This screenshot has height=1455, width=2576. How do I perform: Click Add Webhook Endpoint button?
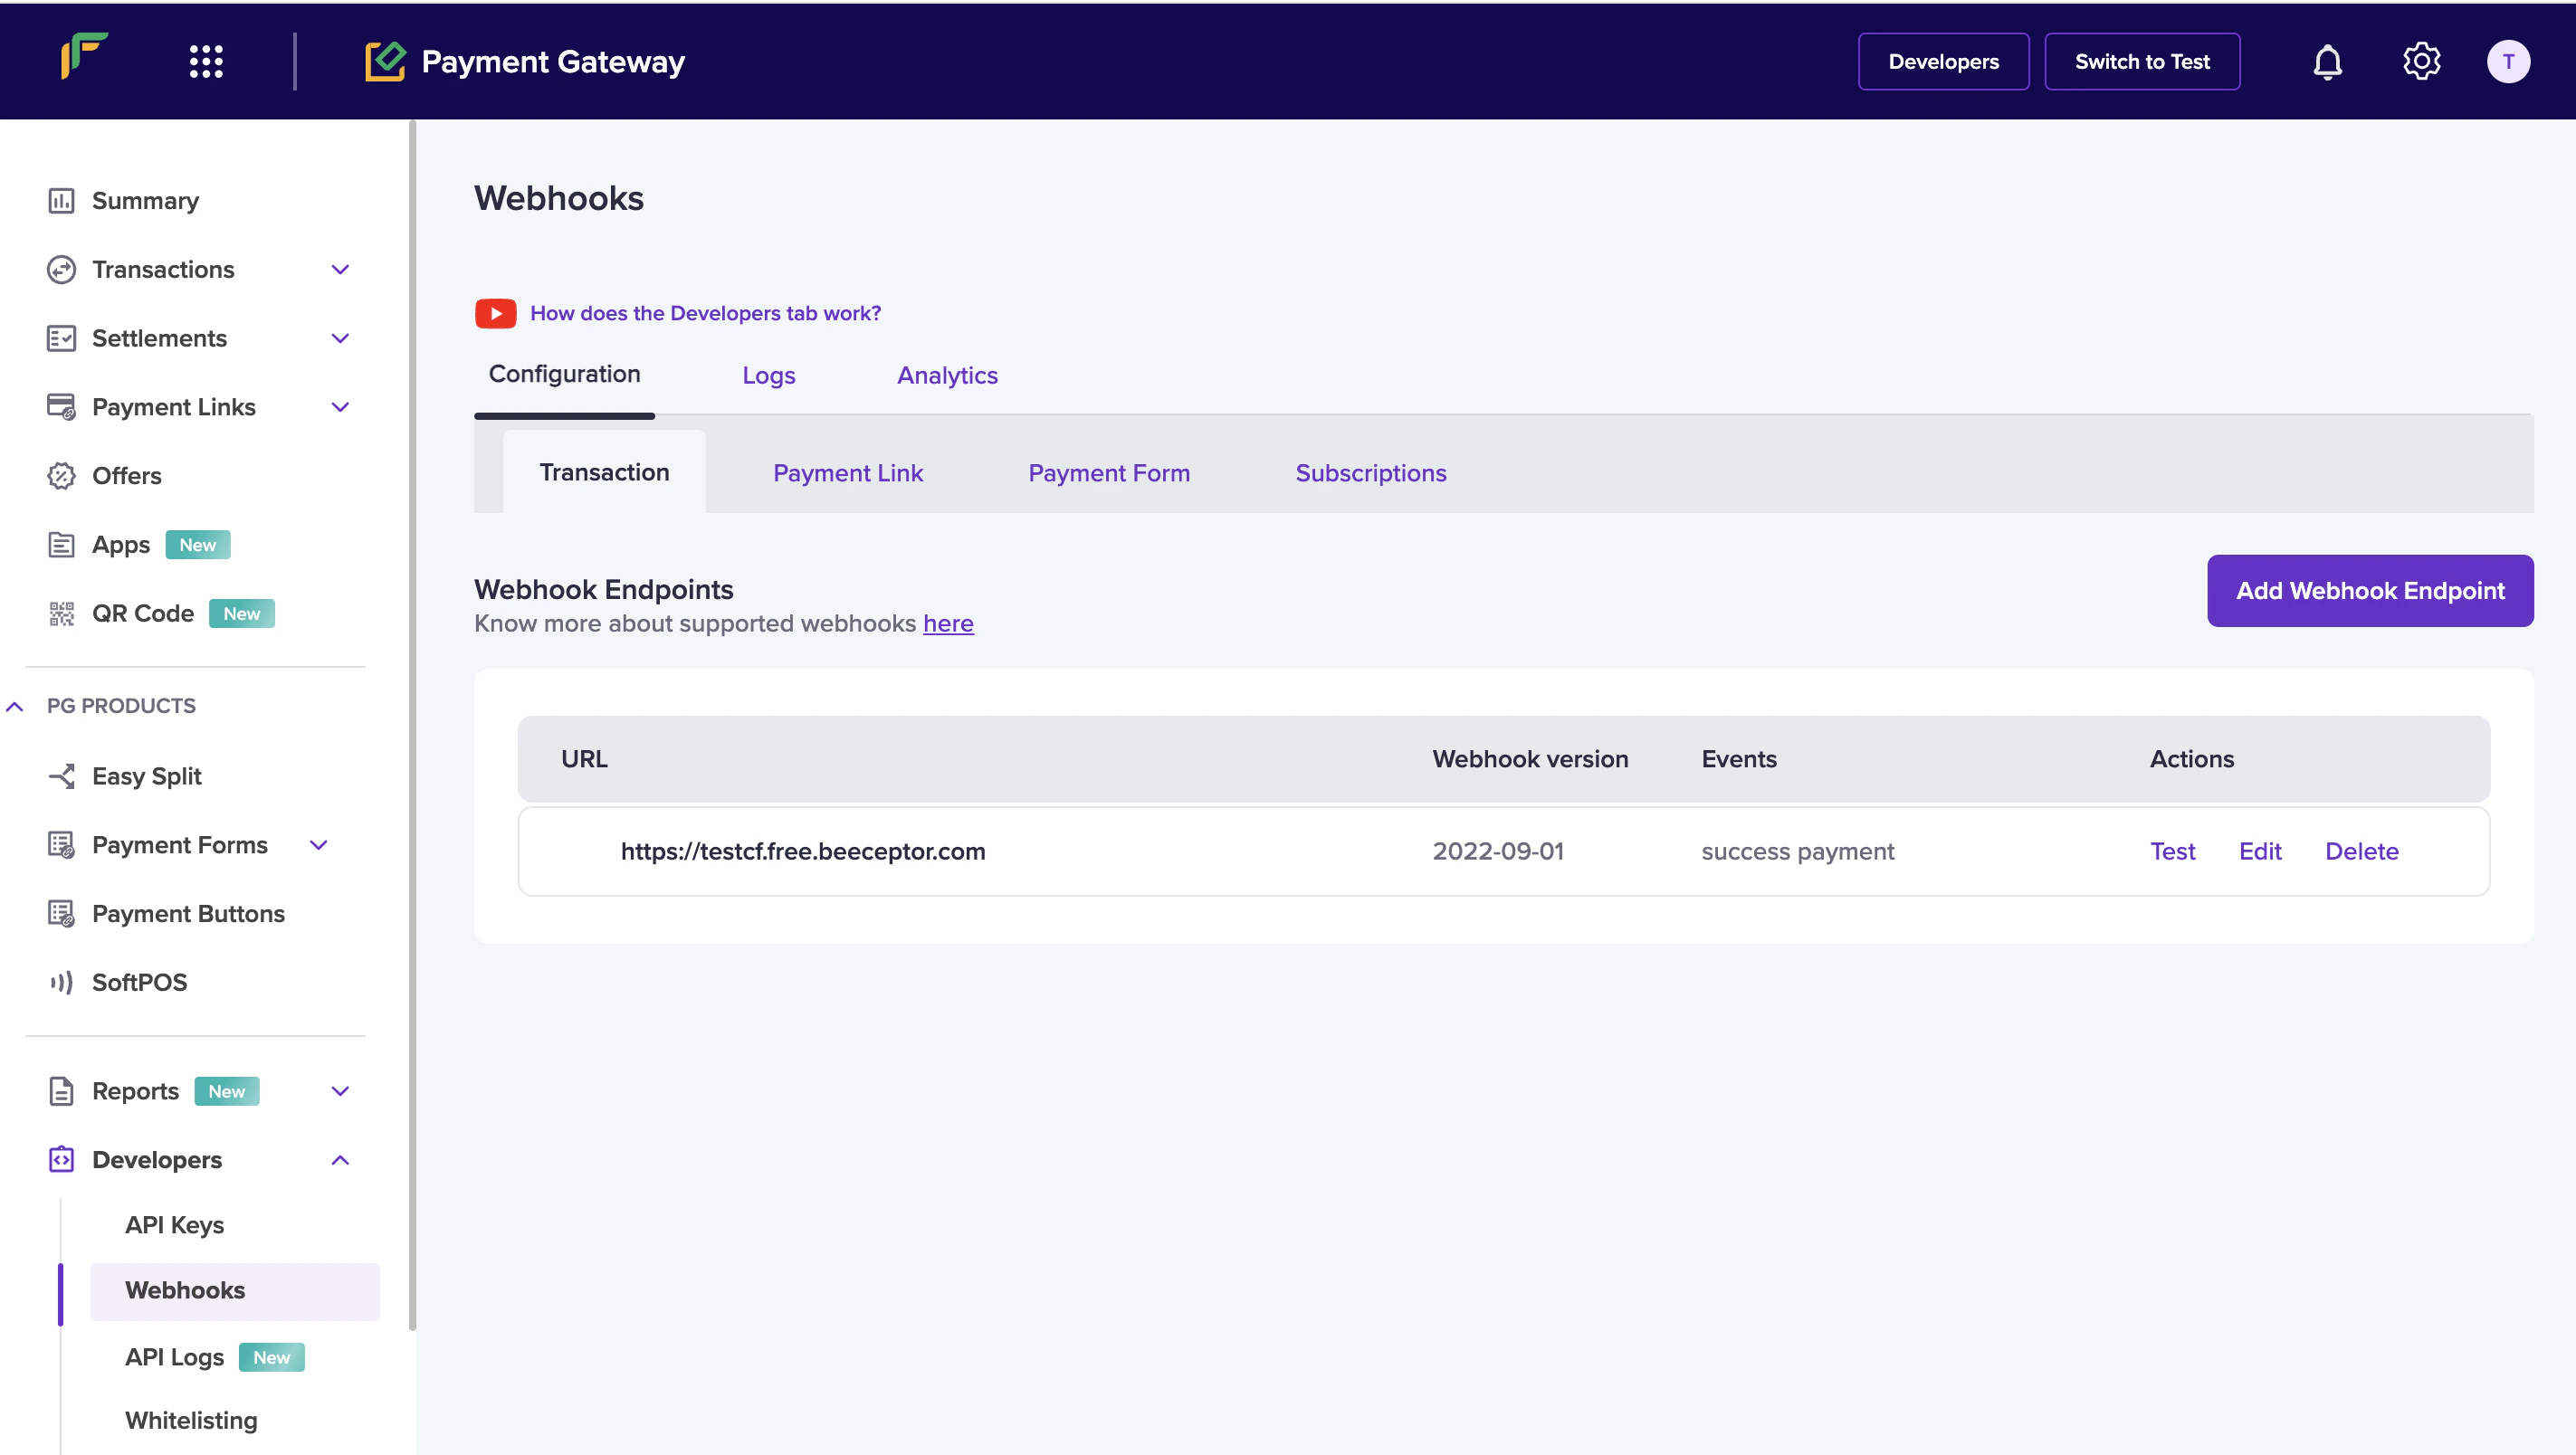[x=2369, y=591]
